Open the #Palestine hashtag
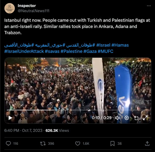Viewport: 155px width, 152px height. pos(71,51)
